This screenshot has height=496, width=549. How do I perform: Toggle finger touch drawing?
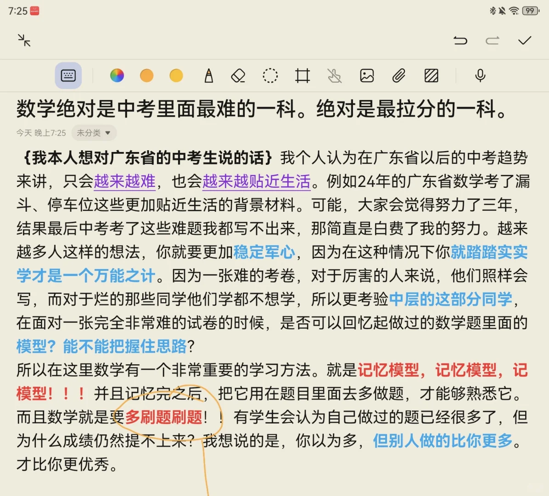[334, 75]
